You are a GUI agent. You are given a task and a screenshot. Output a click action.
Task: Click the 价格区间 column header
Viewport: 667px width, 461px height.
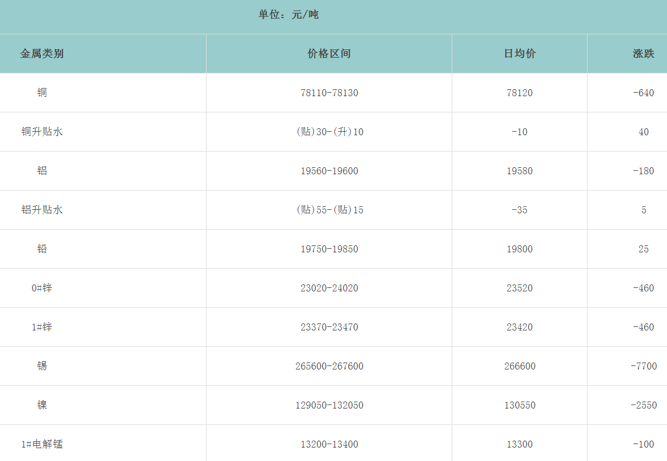point(329,54)
